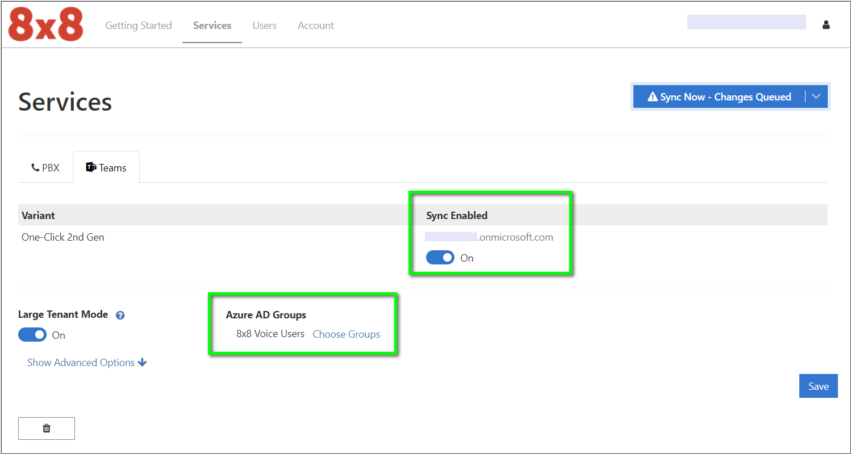The width and height of the screenshot is (851, 454).
Task: Select the Microsoft Teams icon on the Teams tab
Action: (92, 166)
